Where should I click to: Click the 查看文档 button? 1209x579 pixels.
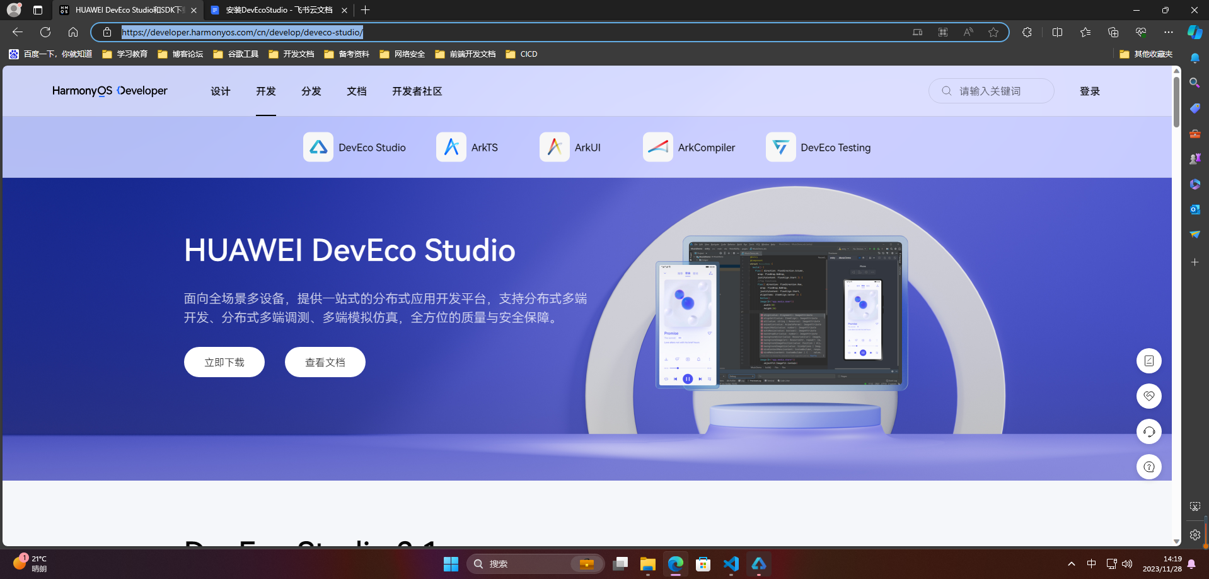(325, 362)
